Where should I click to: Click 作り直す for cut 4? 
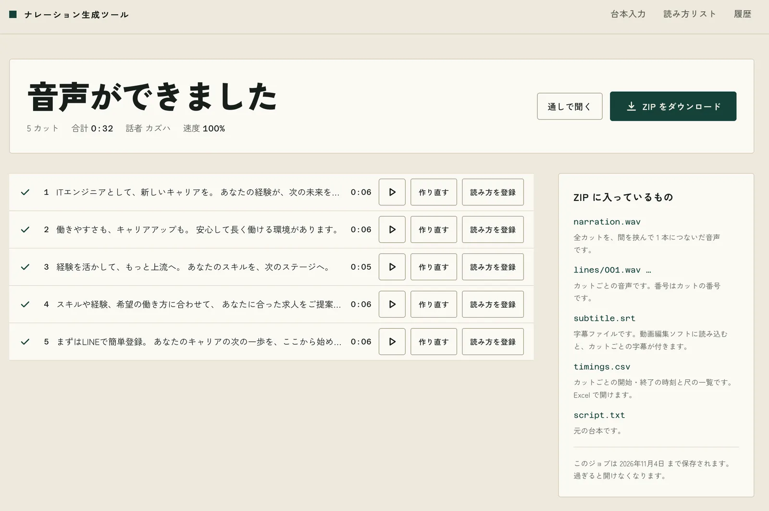tap(434, 304)
